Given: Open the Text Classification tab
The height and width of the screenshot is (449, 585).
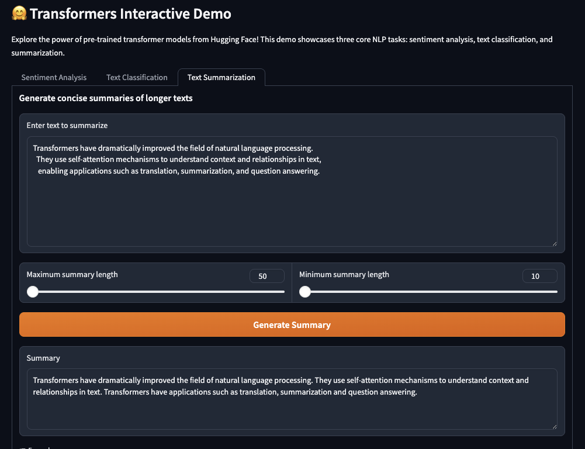Looking at the screenshot, I should point(137,77).
